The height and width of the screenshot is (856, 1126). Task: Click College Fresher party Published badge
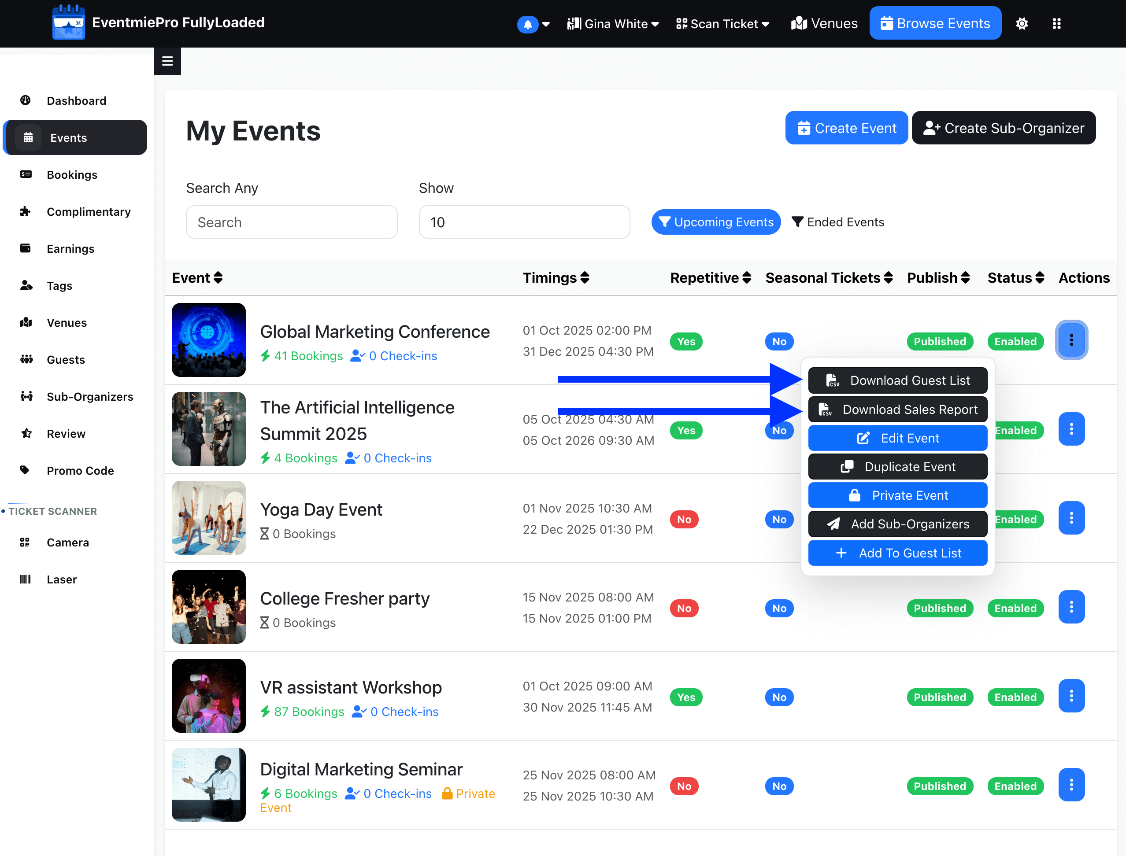click(940, 609)
